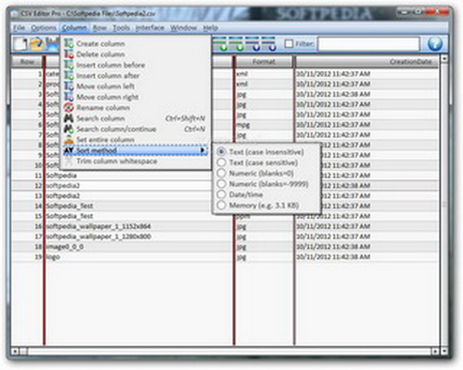
Task: Select the Softpedia_Test cell in row 14
Action: coord(139,206)
